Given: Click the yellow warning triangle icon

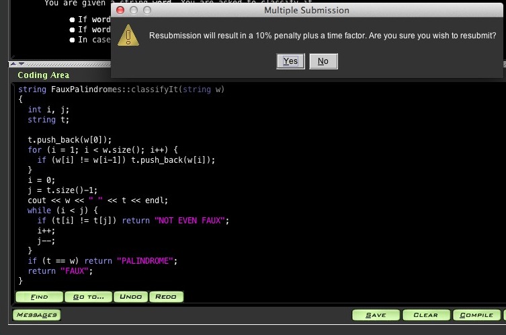Looking at the screenshot, I should [128, 35].
